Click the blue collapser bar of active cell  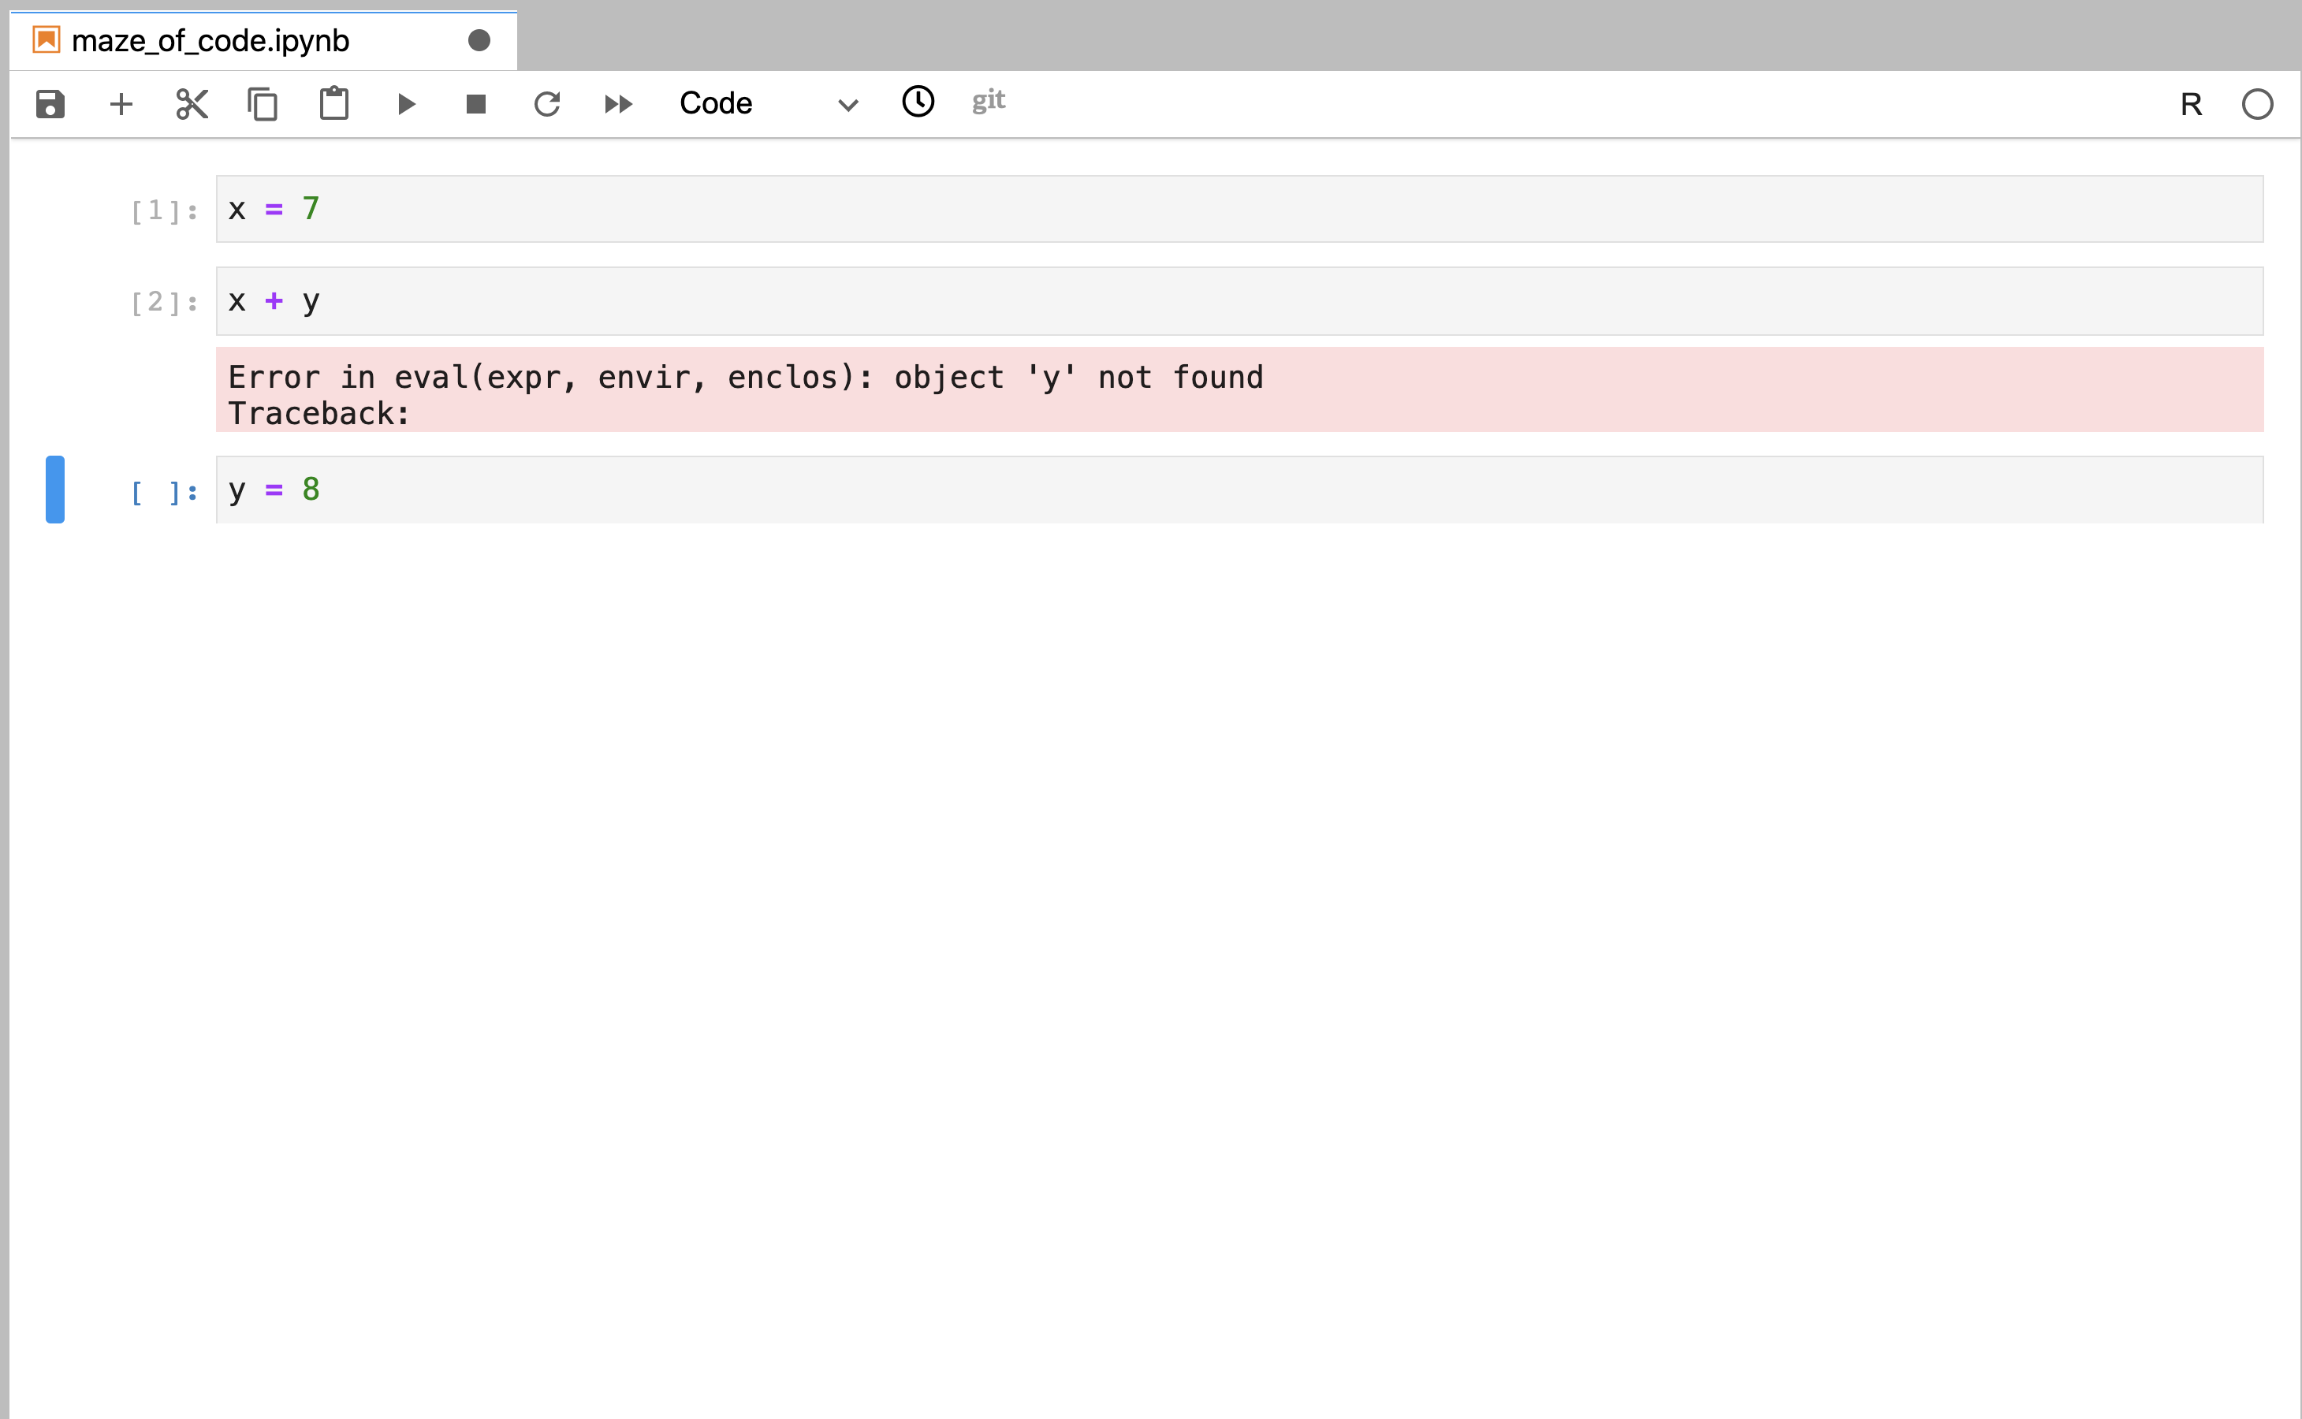point(55,489)
